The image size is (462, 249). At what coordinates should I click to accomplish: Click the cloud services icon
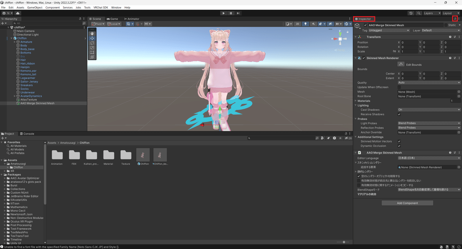[x=18, y=13]
